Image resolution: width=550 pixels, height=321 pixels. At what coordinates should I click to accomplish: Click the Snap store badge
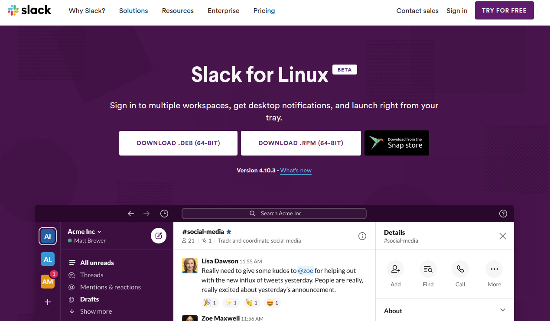[397, 143]
